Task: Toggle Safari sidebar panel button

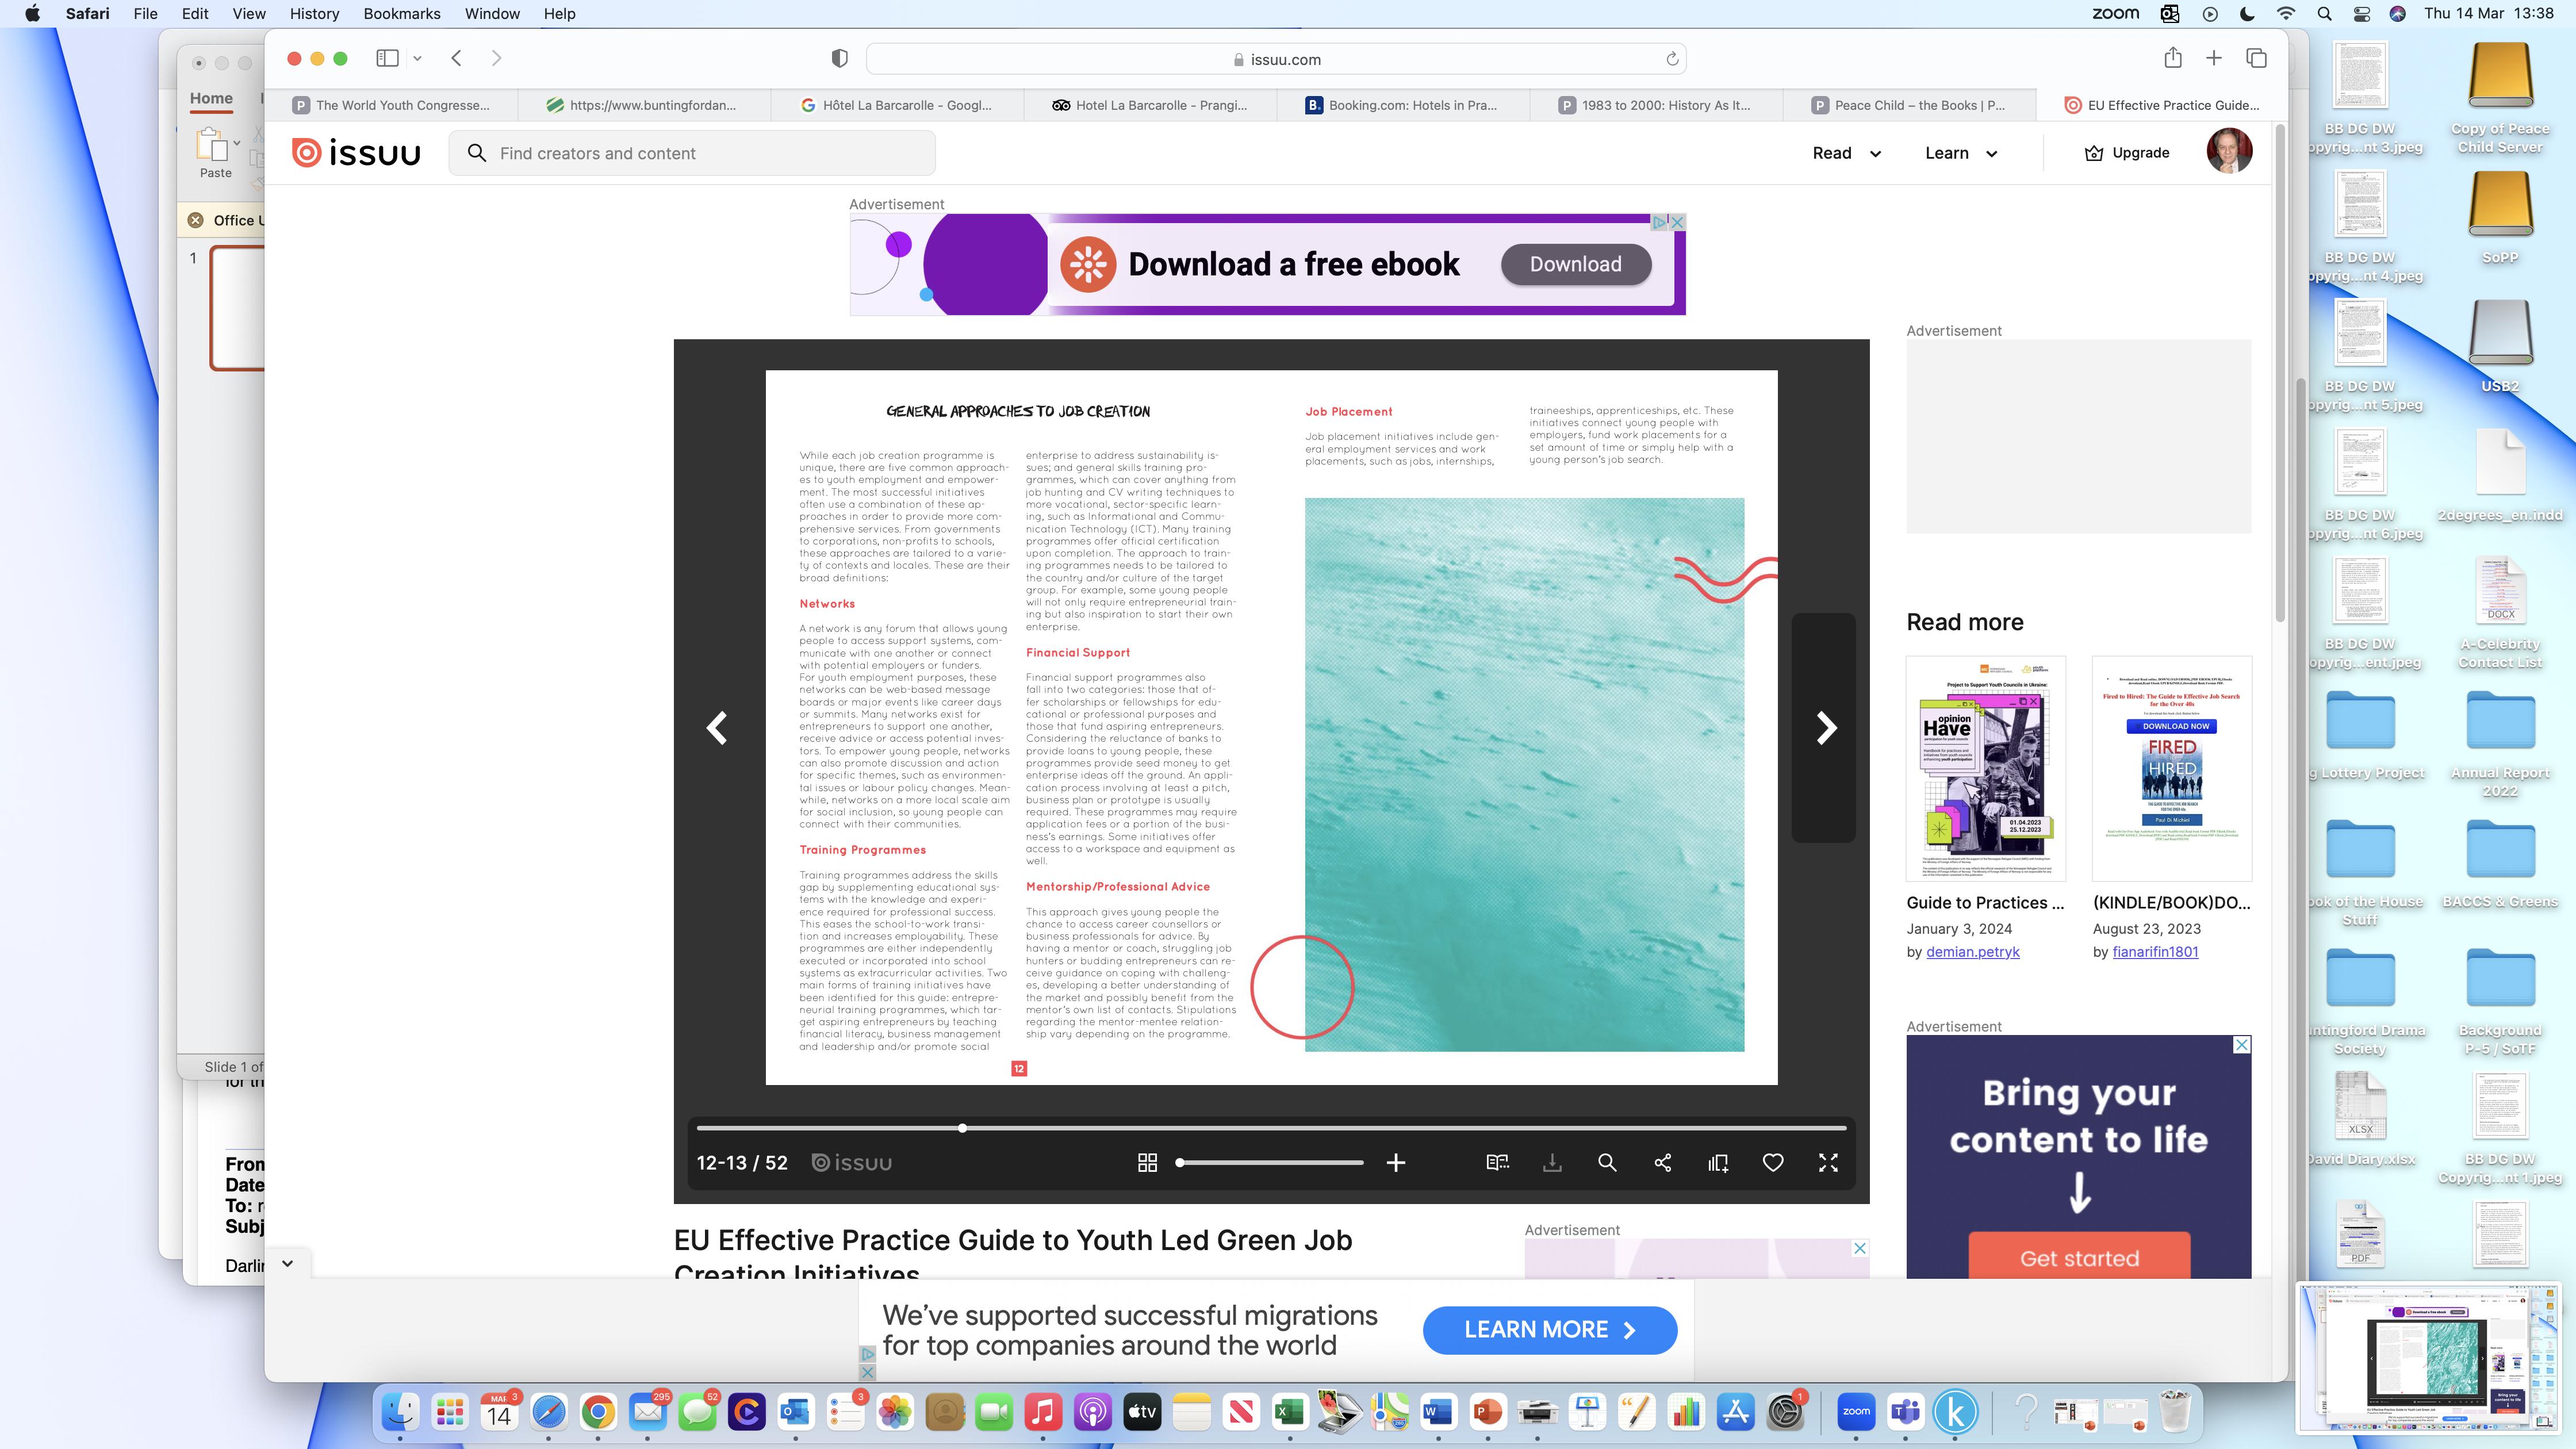Action: (x=387, y=58)
